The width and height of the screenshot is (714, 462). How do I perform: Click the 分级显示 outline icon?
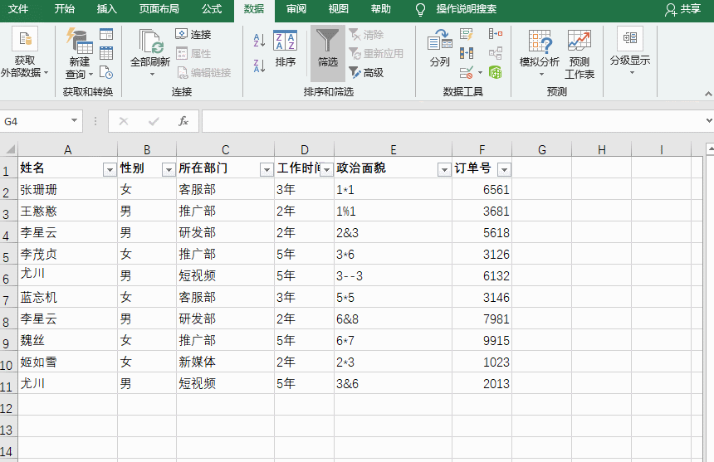click(x=630, y=38)
